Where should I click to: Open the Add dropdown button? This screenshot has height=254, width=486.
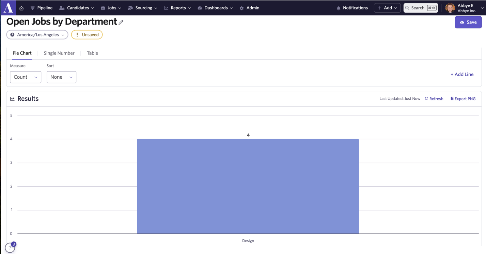click(387, 8)
